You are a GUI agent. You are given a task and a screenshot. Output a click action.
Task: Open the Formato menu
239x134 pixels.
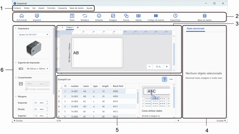[51, 8]
